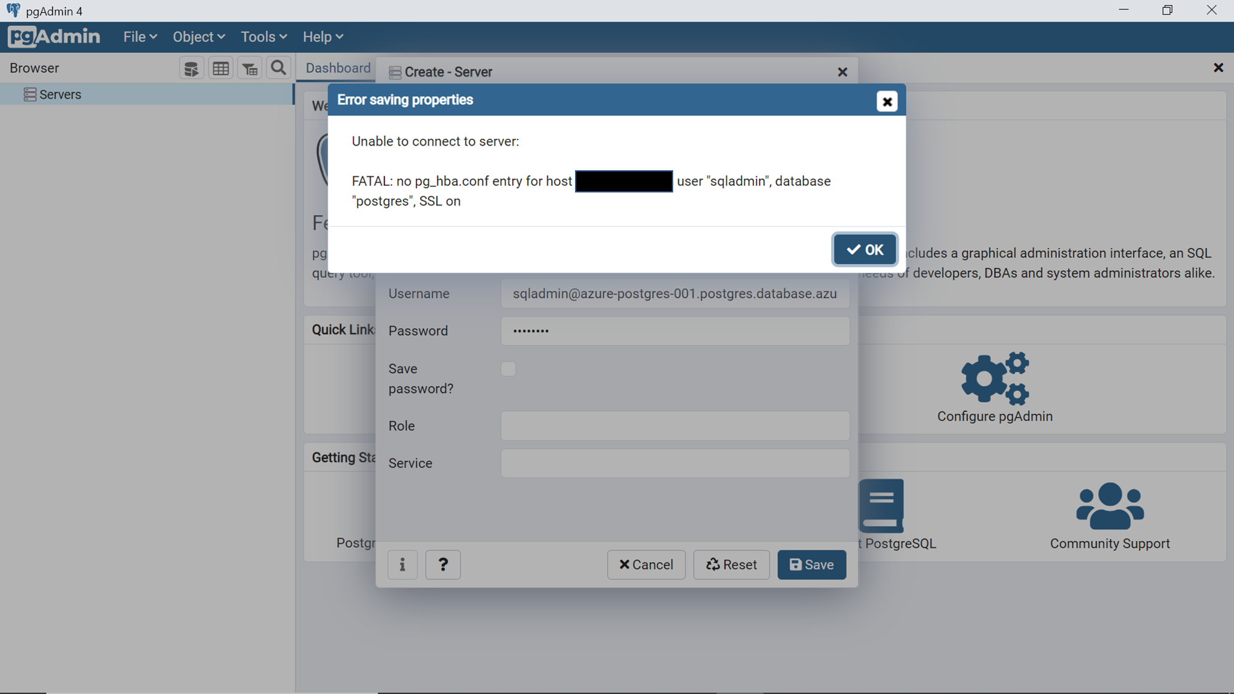Switch to the Dashboard tab
The height and width of the screenshot is (694, 1234).
click(338, 68)
